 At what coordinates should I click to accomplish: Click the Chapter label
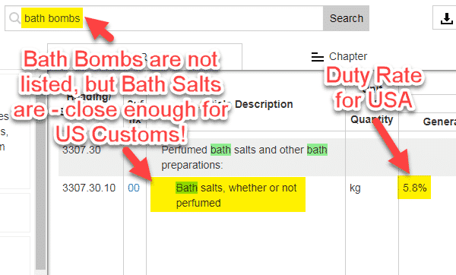pyautogui.click(x=348, y=56)
